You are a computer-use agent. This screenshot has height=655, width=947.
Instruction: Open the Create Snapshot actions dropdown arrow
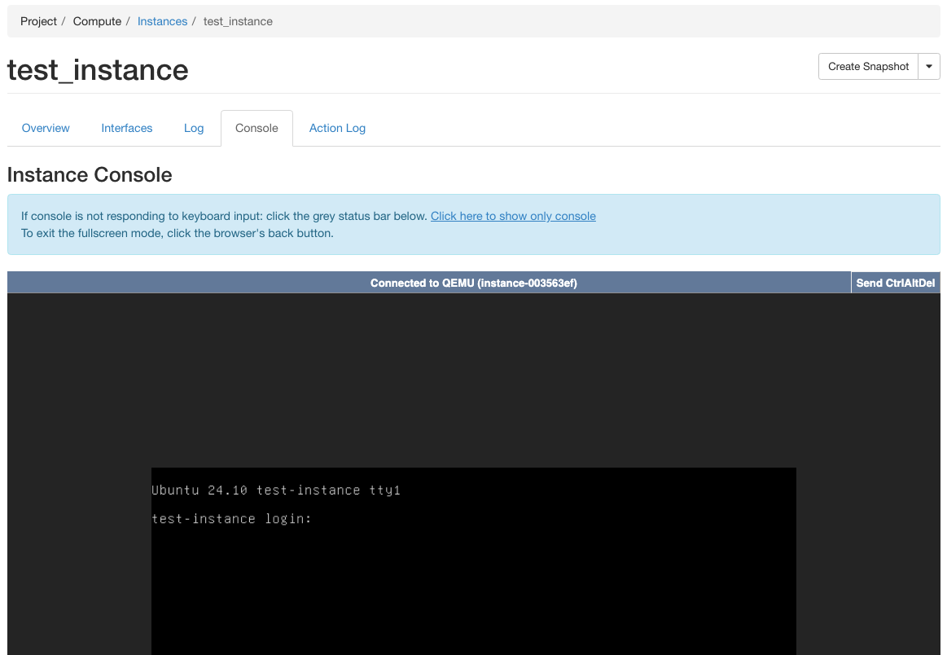pos(929,67)
